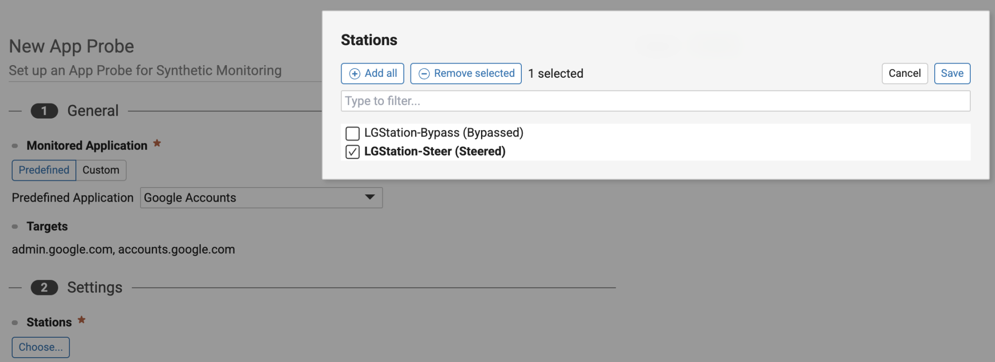Save the station selection
This screenshot has width=995, height=362.
click(x=952, y=73)
